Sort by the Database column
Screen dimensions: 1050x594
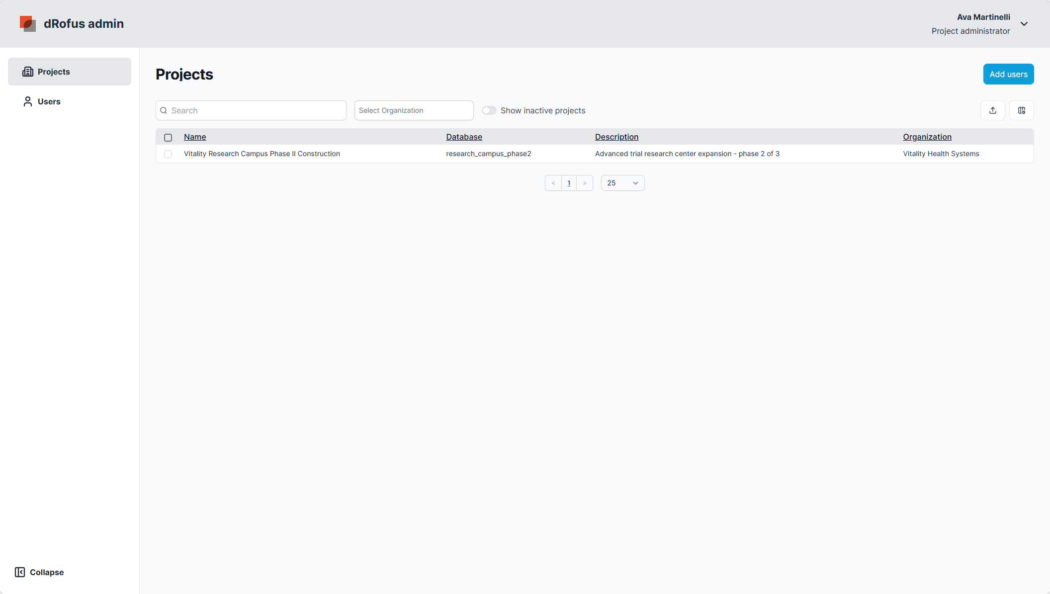tap(464, 137)
